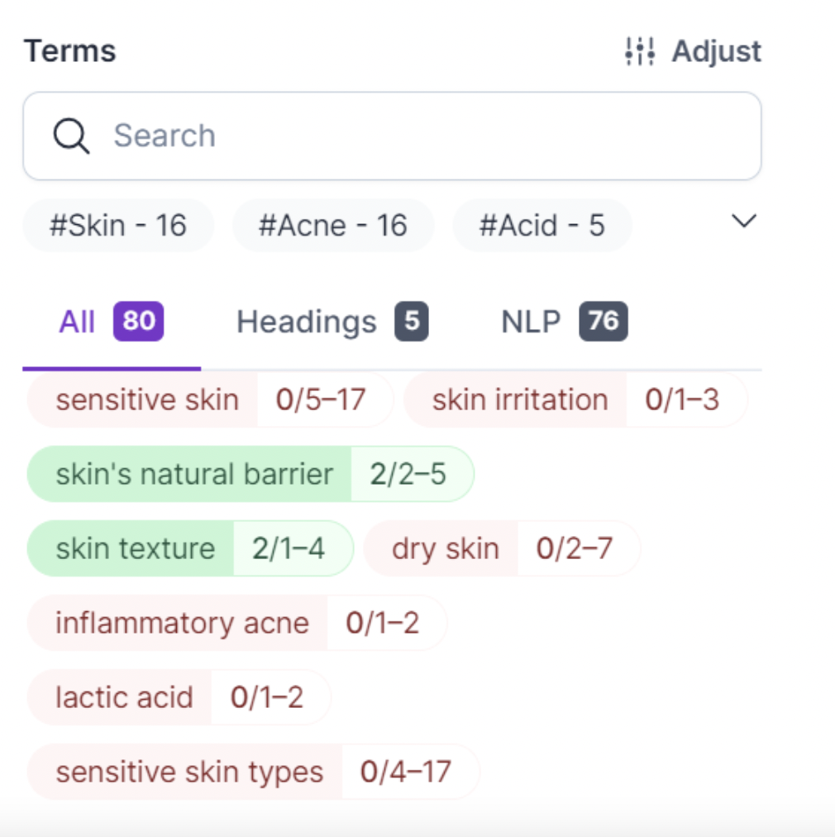Filter by #Acid - 5 tag
This screenshot has width=835, height=837.
[x=542, y=225]
